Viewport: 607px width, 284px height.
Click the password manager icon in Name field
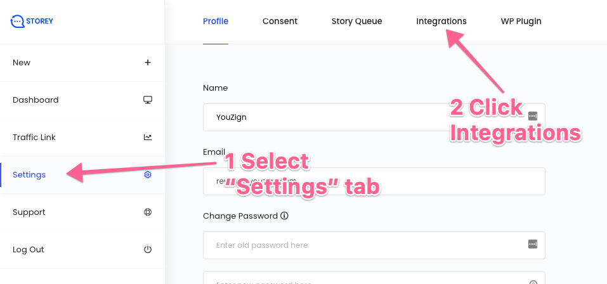[533, 117]
